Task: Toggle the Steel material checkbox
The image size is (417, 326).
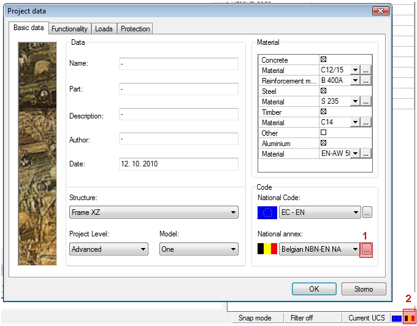Action: pyautogui.click(x=323, y=91)
